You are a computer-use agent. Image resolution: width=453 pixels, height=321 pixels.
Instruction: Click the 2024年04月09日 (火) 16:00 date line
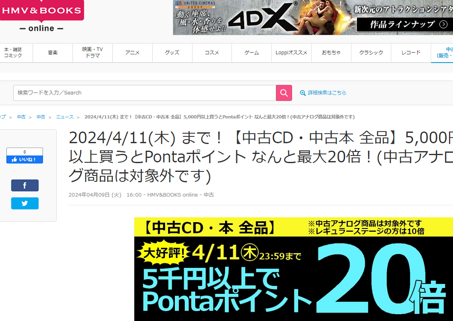(141, 195)
